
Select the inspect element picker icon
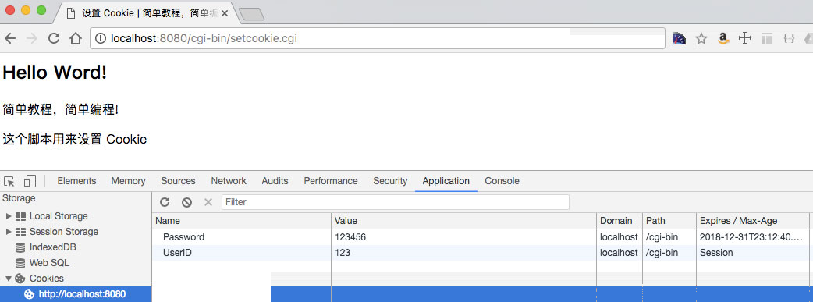pos(9,181)
